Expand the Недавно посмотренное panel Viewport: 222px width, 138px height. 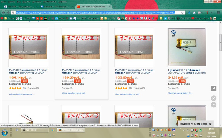click(196, 124)
